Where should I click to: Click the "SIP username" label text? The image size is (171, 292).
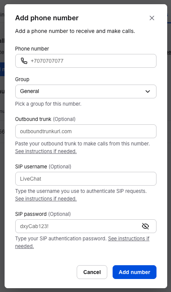tap(31, 166)
